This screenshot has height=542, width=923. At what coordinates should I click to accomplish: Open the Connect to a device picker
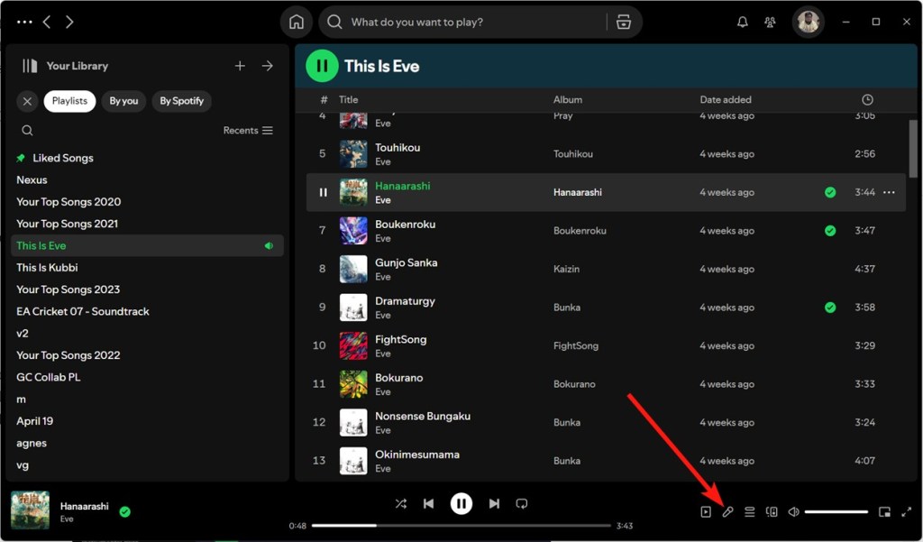pyautogui.click(x=772, y=511)
